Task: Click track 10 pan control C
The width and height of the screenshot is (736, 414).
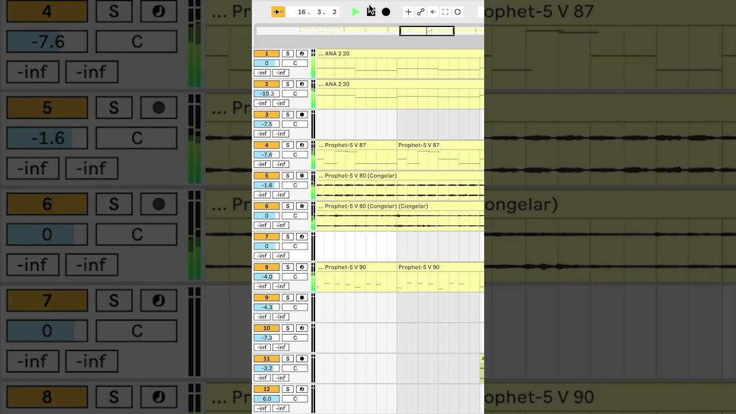Action: pos(295,338)
